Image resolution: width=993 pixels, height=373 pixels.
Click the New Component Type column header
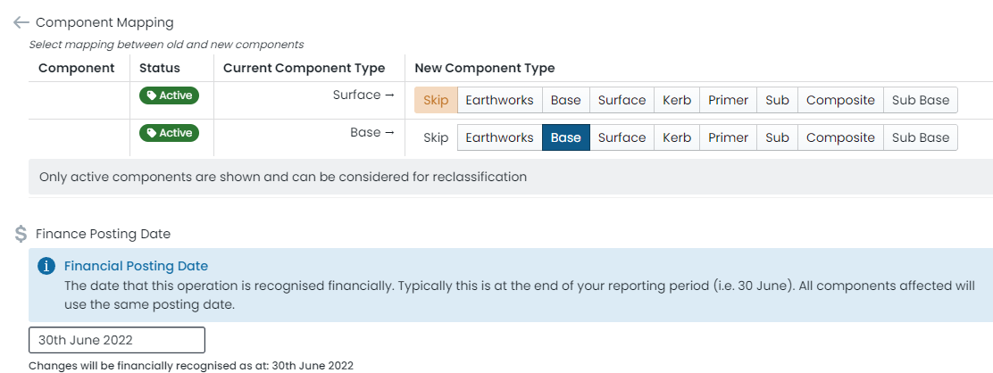click(x=485, y=68)
